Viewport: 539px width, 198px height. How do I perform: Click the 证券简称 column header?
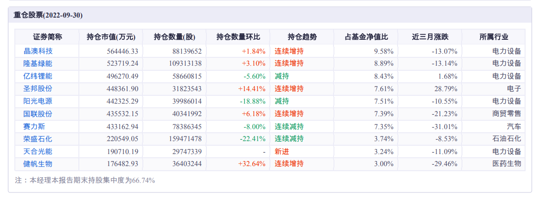[x=47, y=37]
